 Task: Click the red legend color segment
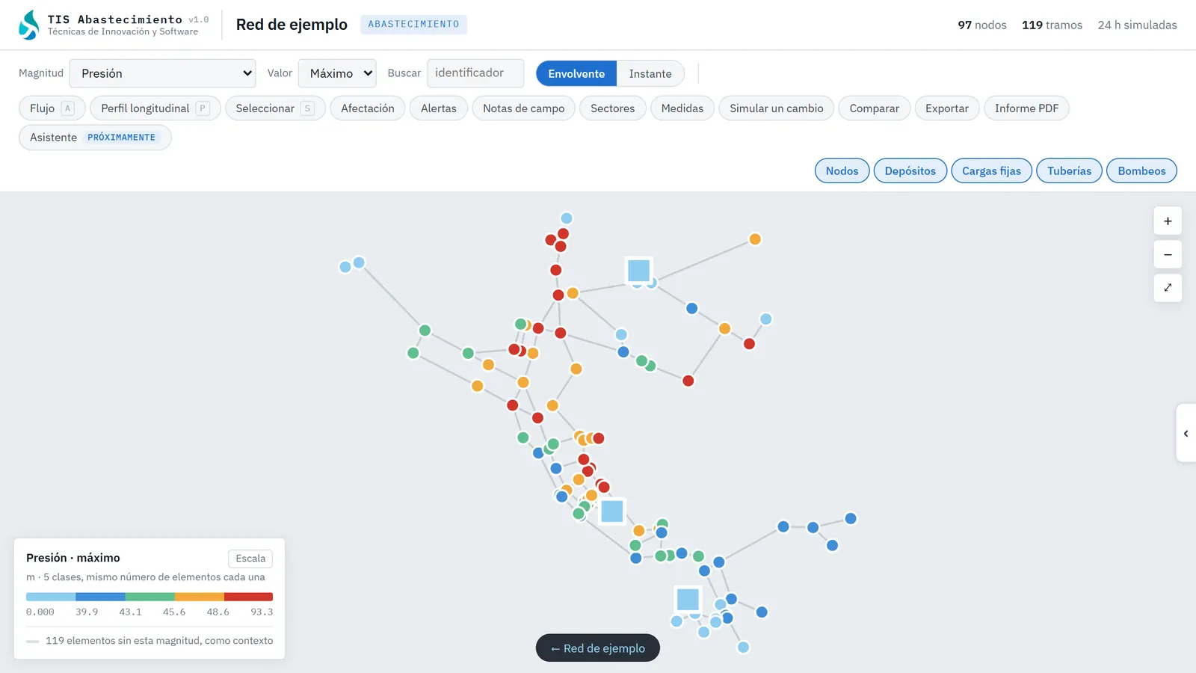(248, 597)
